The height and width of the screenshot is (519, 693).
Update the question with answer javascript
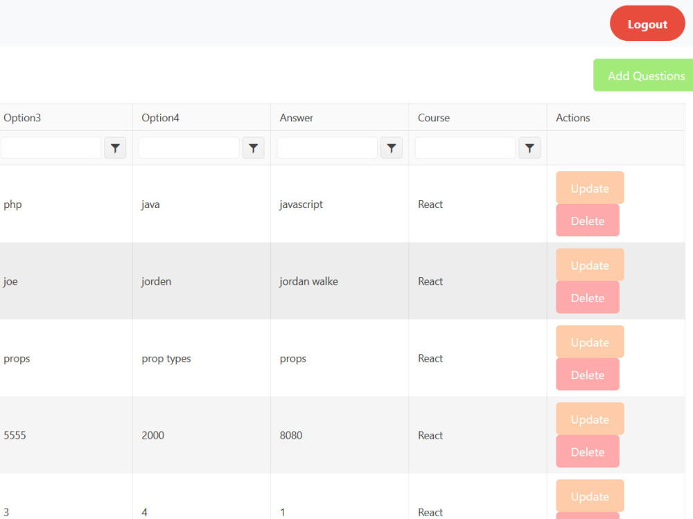(x=590, y=188)
